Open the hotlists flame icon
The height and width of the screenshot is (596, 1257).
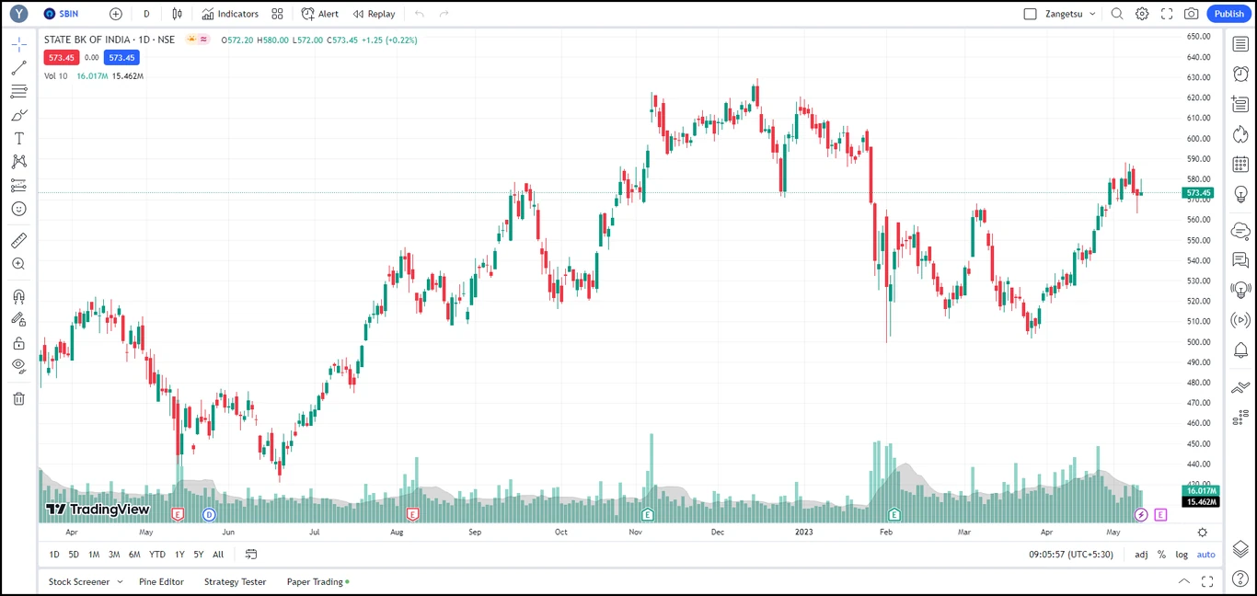[x=1240, y=134]
